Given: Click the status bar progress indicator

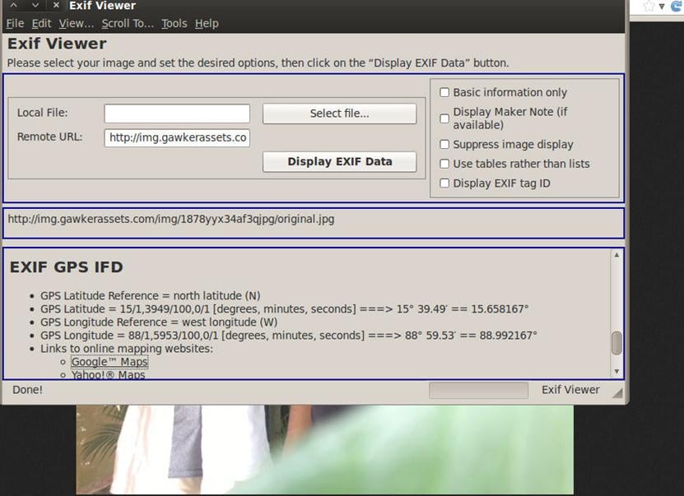Looking at the screenshot, I should coord(478,390).
